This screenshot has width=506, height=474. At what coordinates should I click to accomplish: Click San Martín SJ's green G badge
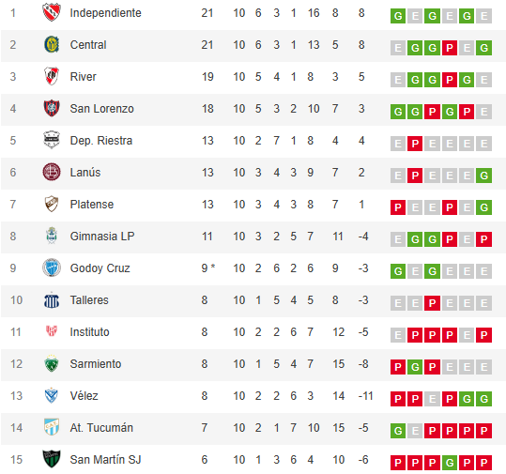click(x=449, y=463)
